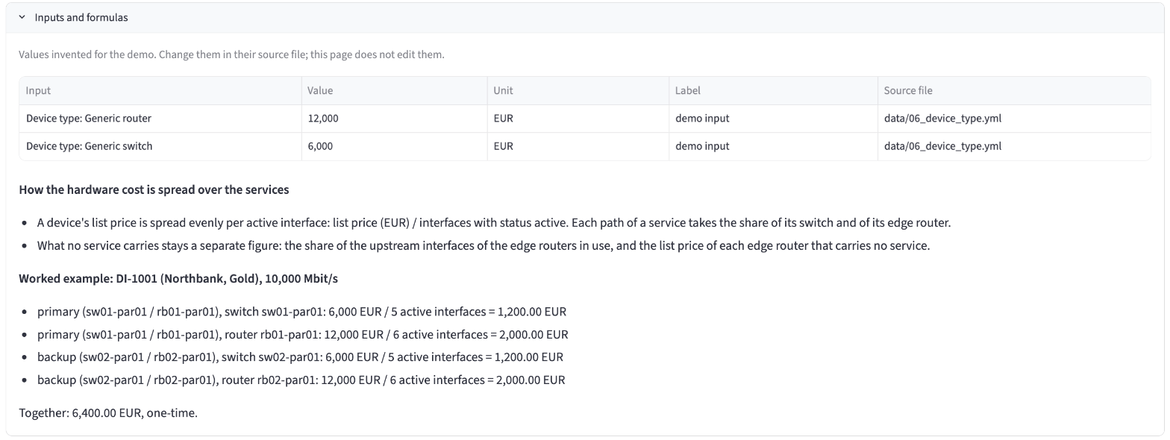Click the Inputs and formulas chevron icon
This screenshot has height=440, width=1170.
pyautogui.click(x=22, y=17)
